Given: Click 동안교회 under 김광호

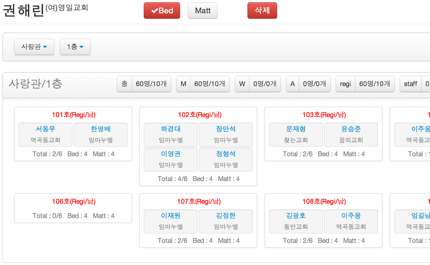Looking at the screenshot, I should (296, 227).
